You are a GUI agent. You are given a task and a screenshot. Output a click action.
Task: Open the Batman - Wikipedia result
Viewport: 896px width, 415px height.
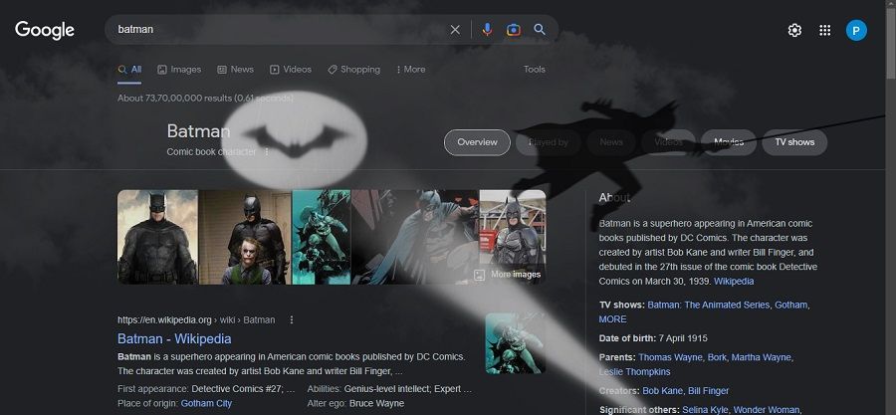(174, 338)
